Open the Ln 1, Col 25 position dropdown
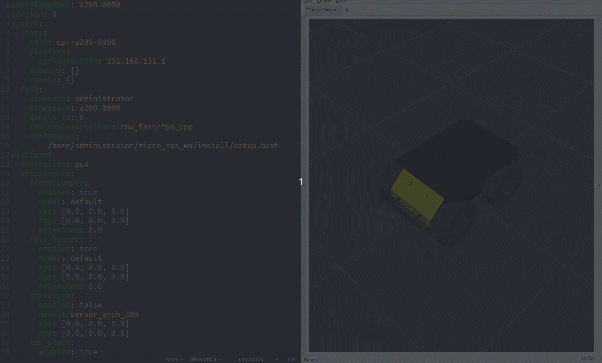This screenshot has height=363, width=602. (x=258, y=359)
